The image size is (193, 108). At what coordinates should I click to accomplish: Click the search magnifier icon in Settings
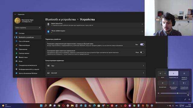pyautogui.click(x=40, y=28)
